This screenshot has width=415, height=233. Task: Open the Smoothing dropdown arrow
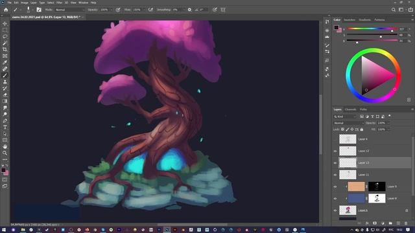(184, 10)
